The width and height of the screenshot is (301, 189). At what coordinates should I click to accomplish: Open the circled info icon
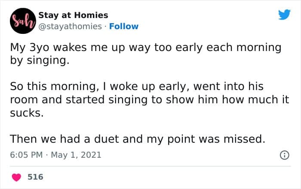tap(284, 155)
